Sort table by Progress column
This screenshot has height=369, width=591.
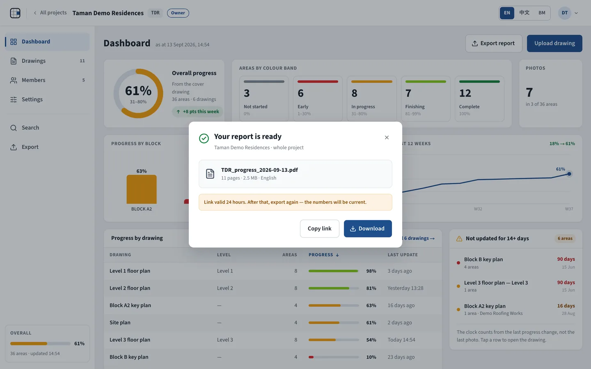coord(324,255)
